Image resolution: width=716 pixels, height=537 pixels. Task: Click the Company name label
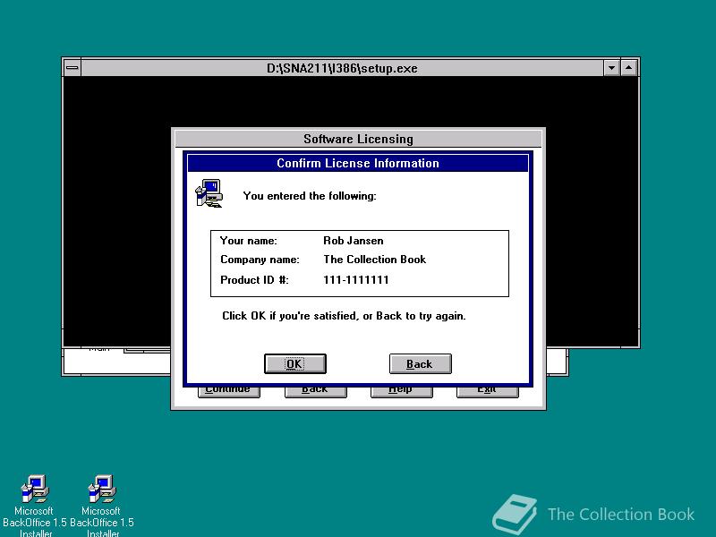pos(260,260)
